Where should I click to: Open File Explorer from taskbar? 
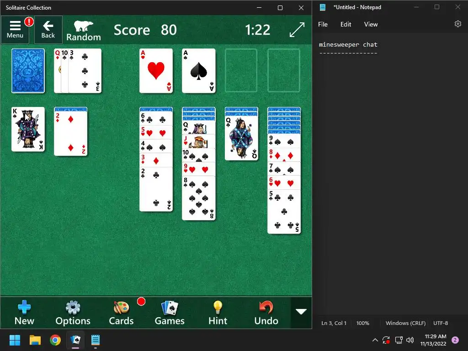[35, 340]
